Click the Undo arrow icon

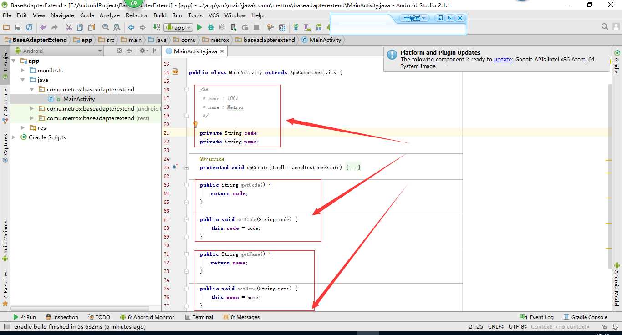point(43,27)
